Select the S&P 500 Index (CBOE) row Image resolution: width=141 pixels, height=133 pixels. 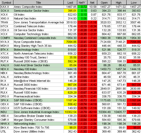pyautogui.click(x=71, y=100)
